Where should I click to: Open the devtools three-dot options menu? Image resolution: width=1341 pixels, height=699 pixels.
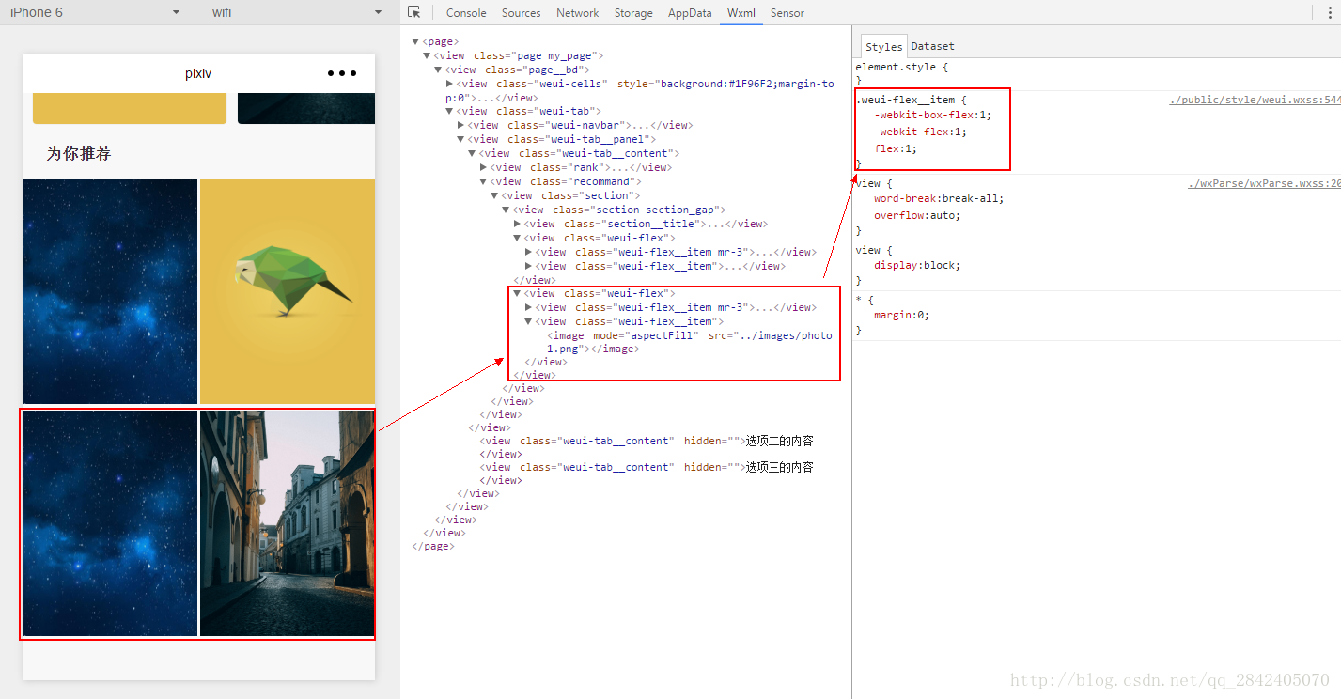tap(1329, 12)
